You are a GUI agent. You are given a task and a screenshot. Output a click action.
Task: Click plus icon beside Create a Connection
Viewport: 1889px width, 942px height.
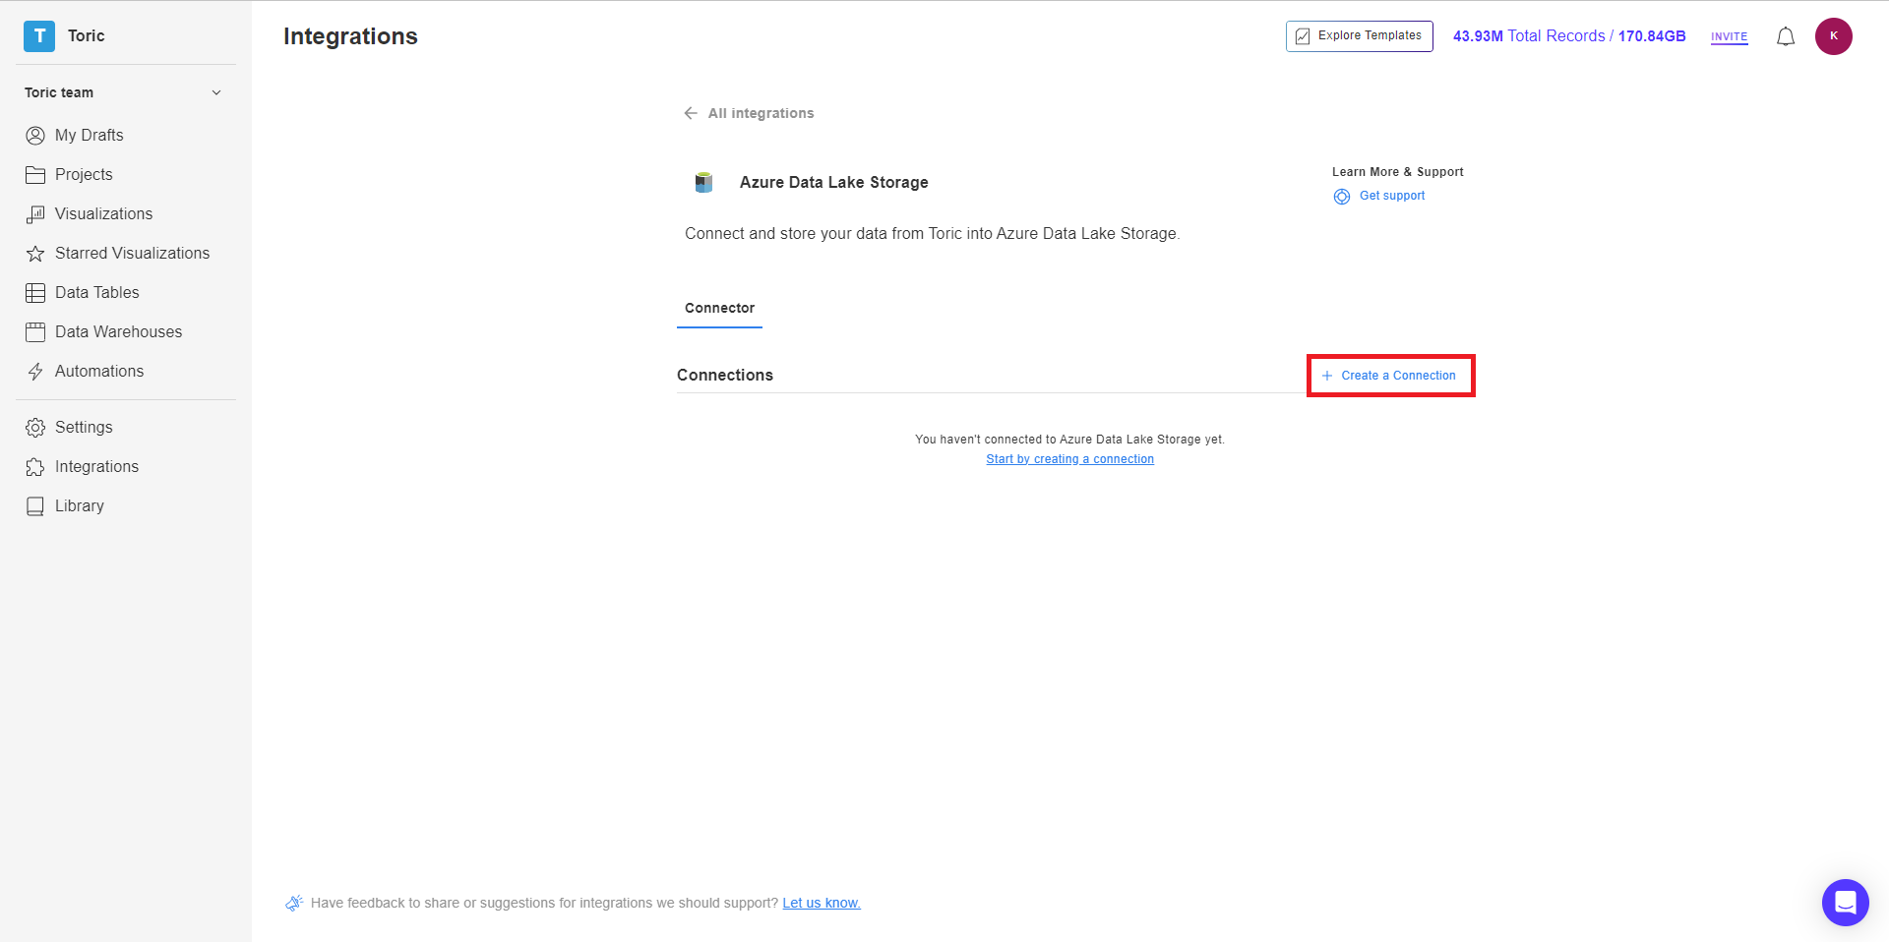tap(1326, 376)
